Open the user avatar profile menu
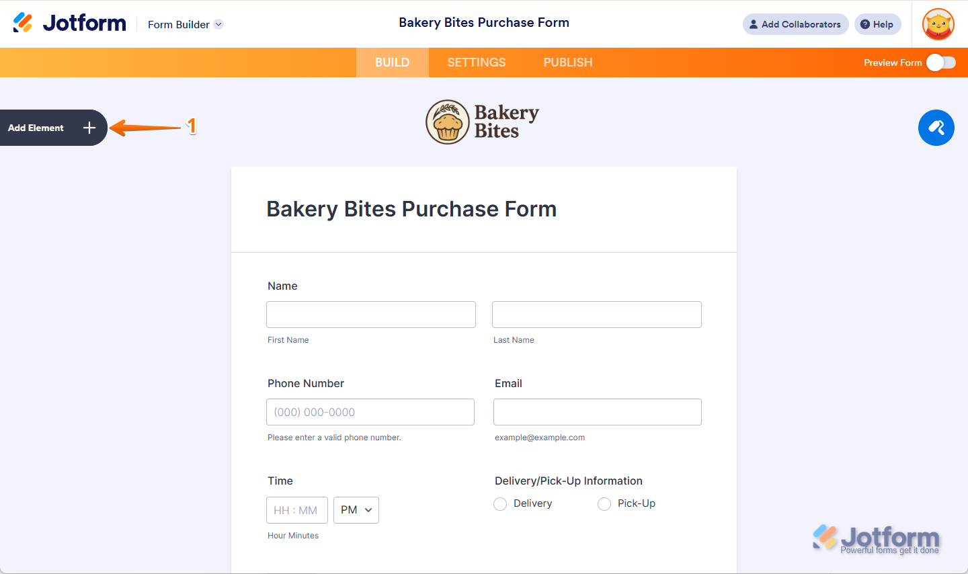Screen dimensions: 968x574 point(938,24)
